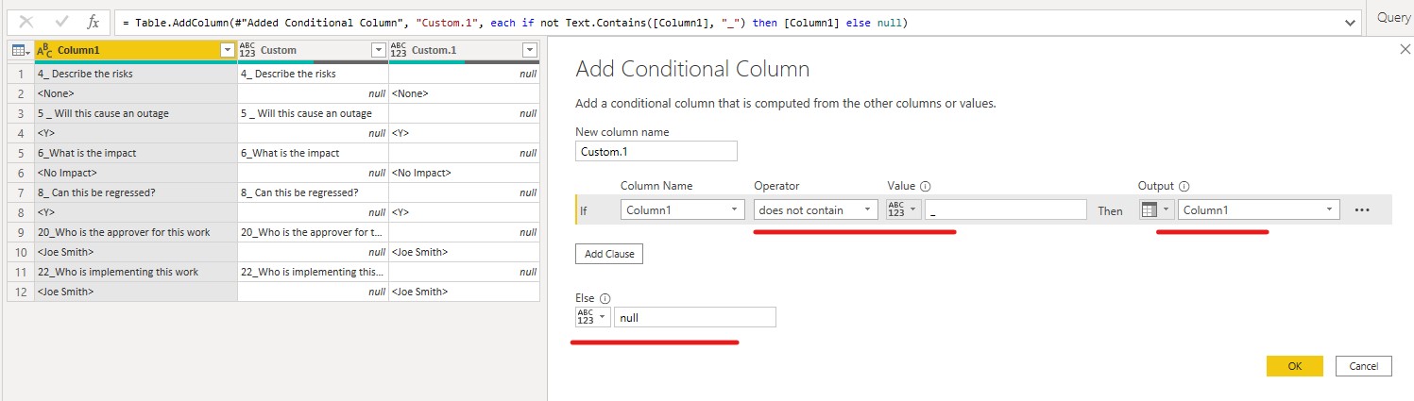Select row number 7 header
Image resolution: width=1414 pixels, height=401 pixels.
[x=20, y=192]
